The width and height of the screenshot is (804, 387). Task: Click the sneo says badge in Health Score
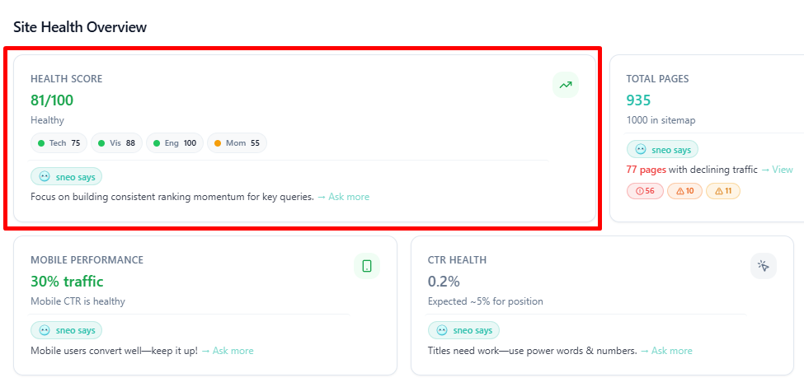(x=67, y=176)
